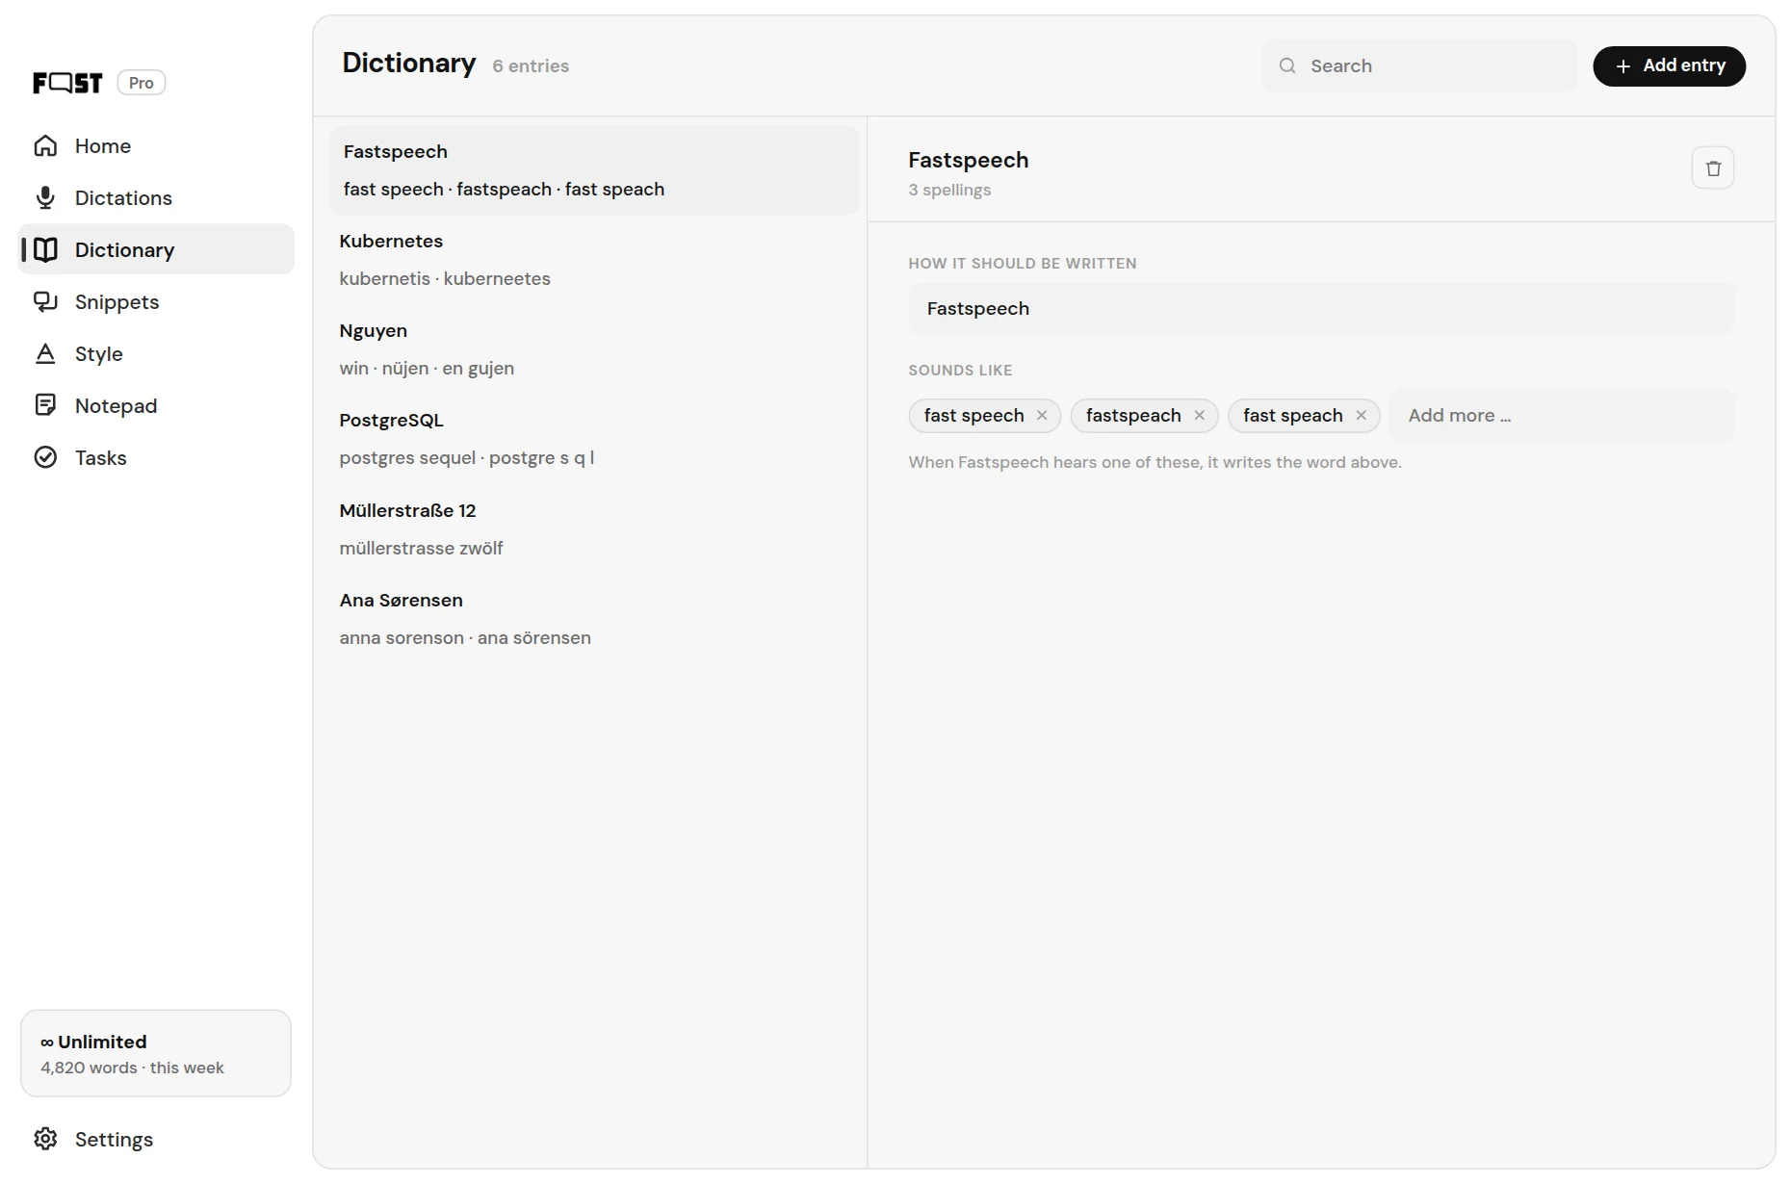This screenshot has width=1791, height=1184.
Task: Click the Pro plan badge
Action: (x=142, y=83)
